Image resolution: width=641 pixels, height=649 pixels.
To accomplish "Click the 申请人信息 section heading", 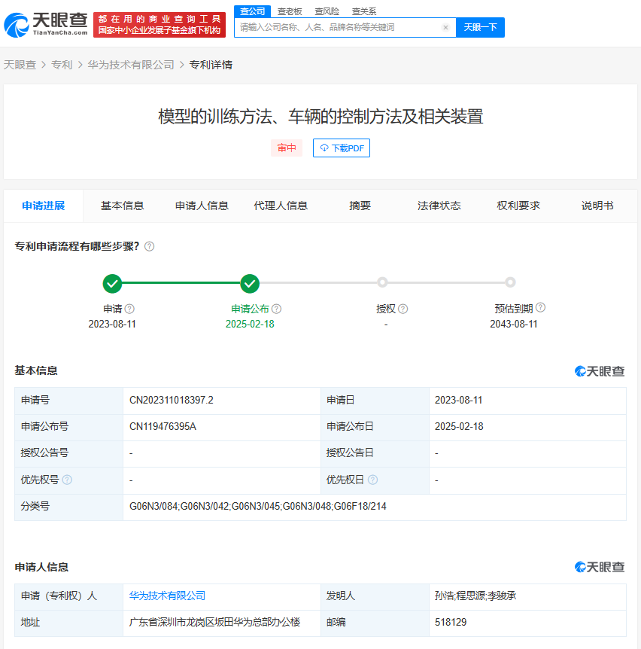I will tap(41, 567).
